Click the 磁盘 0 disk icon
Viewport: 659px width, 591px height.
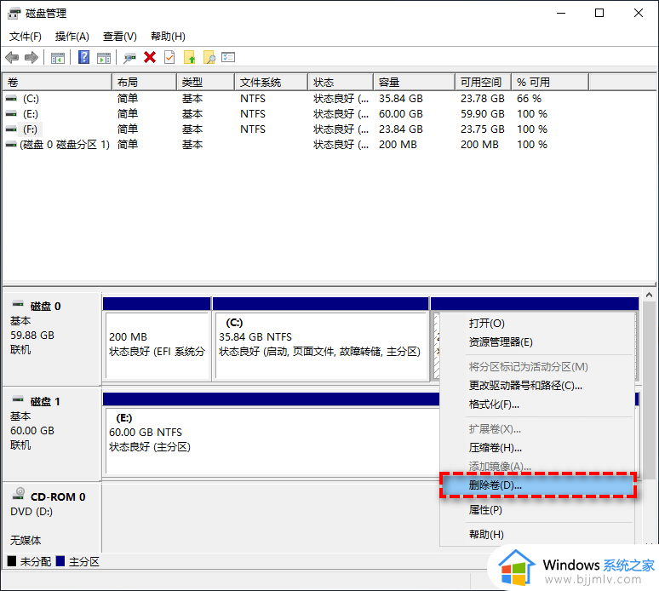[18, 304]
